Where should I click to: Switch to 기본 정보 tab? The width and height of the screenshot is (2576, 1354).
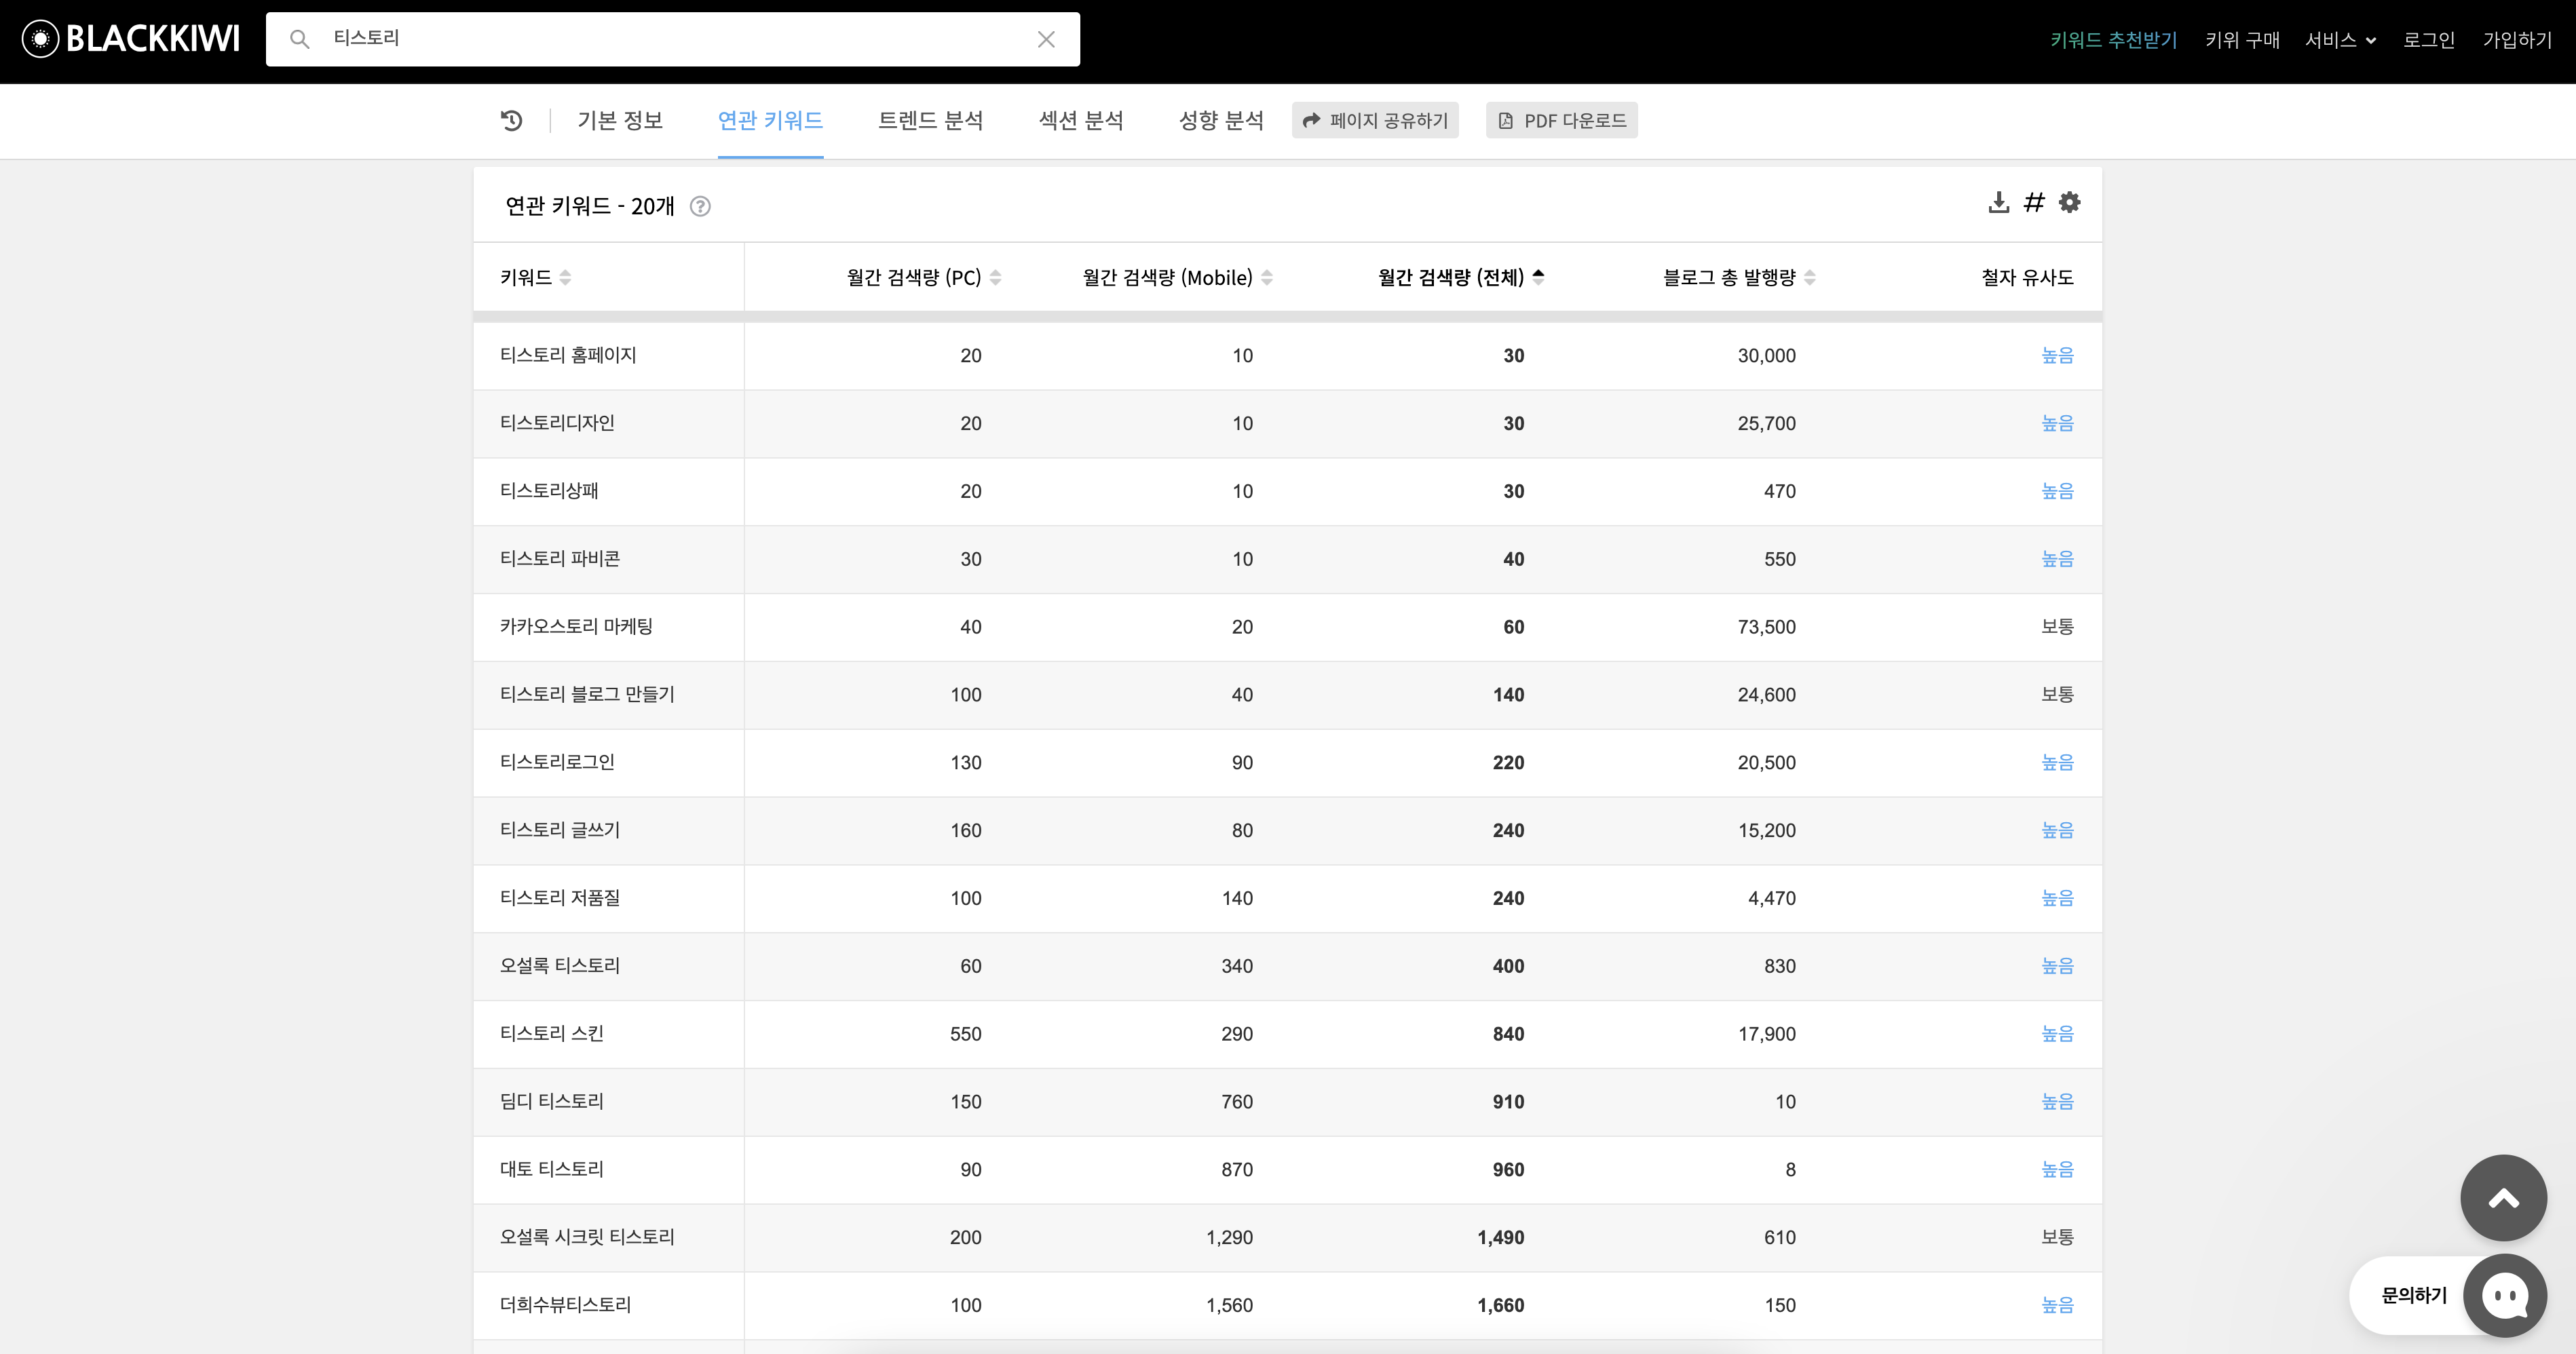(620, 121)
